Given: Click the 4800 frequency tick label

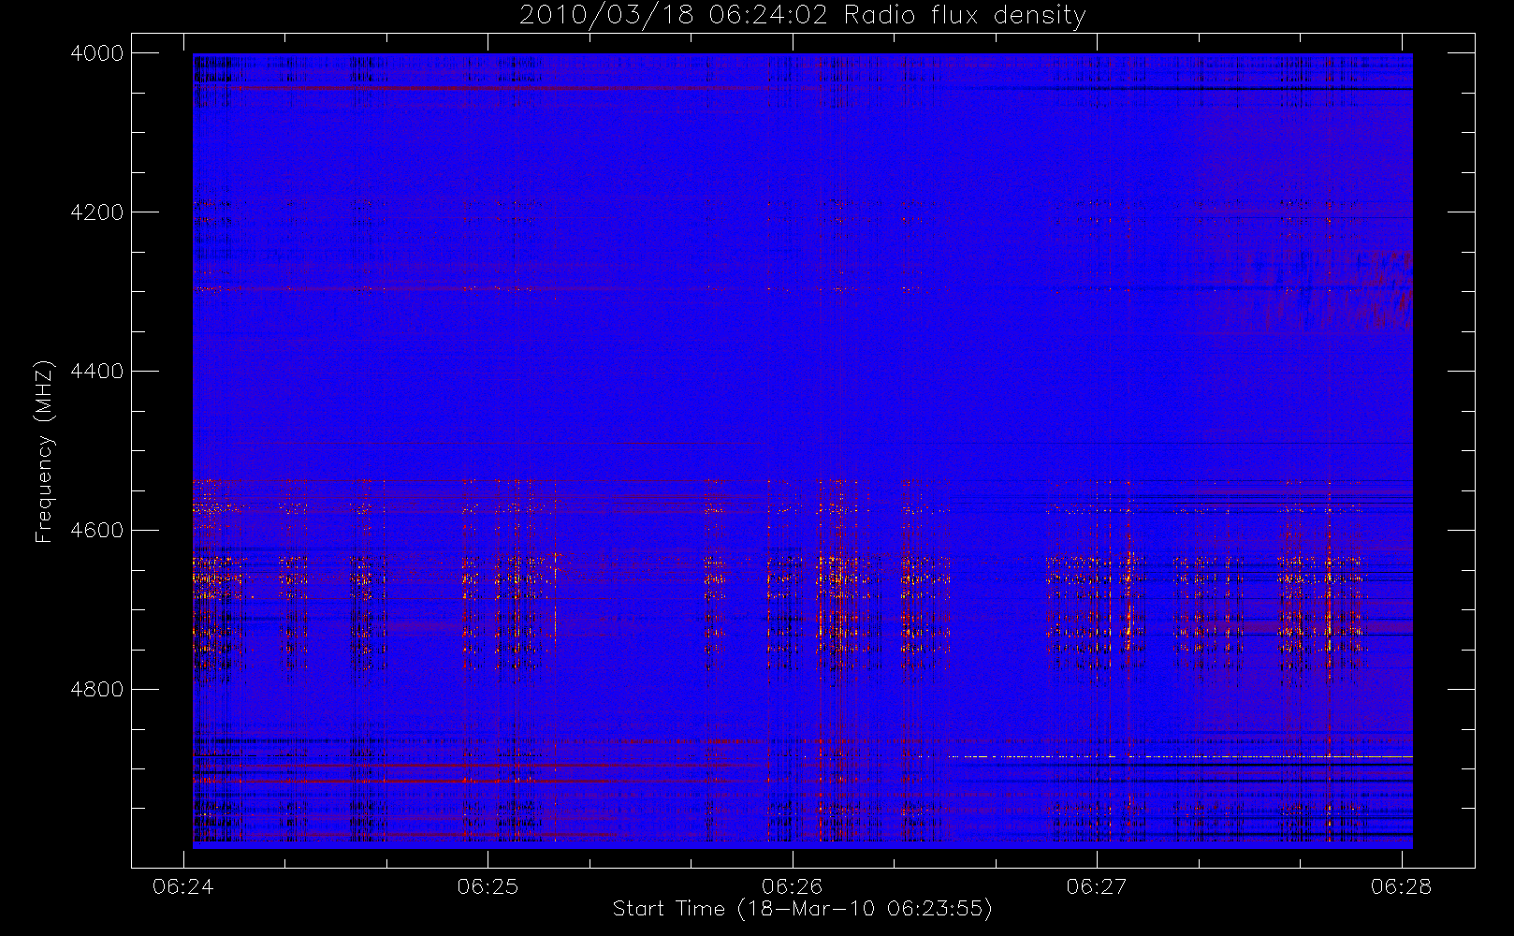Looking at the screenshot, I should [x=97, y=690].
